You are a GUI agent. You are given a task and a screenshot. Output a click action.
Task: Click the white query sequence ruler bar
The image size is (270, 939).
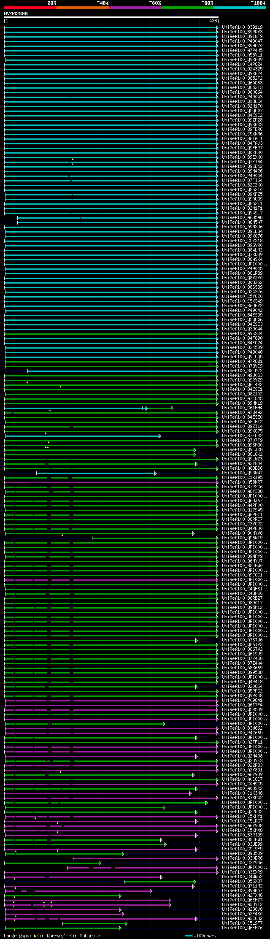click(x=111, y=17)
